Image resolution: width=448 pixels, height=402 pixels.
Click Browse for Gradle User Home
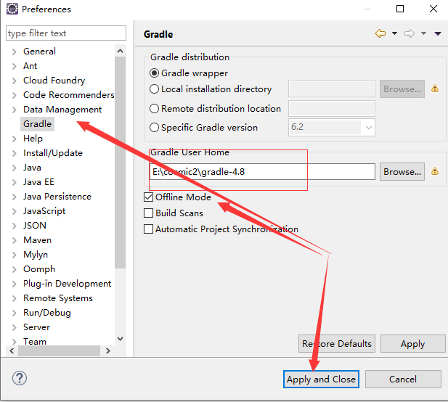point(402,171)
